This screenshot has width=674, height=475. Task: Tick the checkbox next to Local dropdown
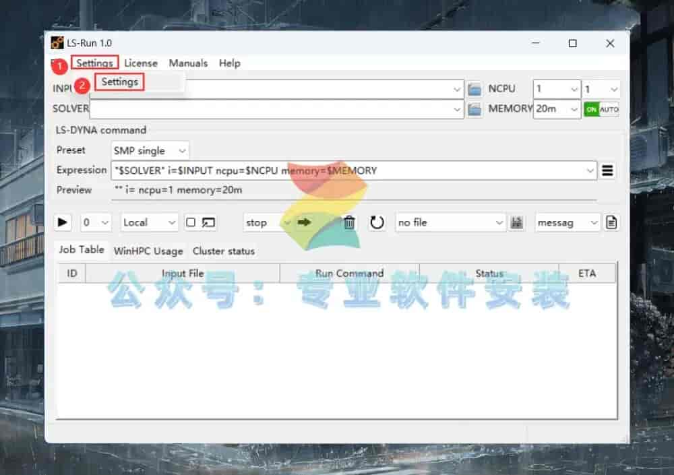pos(191,222)
